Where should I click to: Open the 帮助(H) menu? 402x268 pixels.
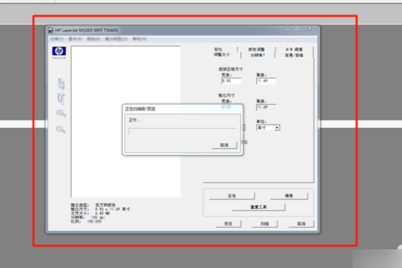(x=139, y=39)
